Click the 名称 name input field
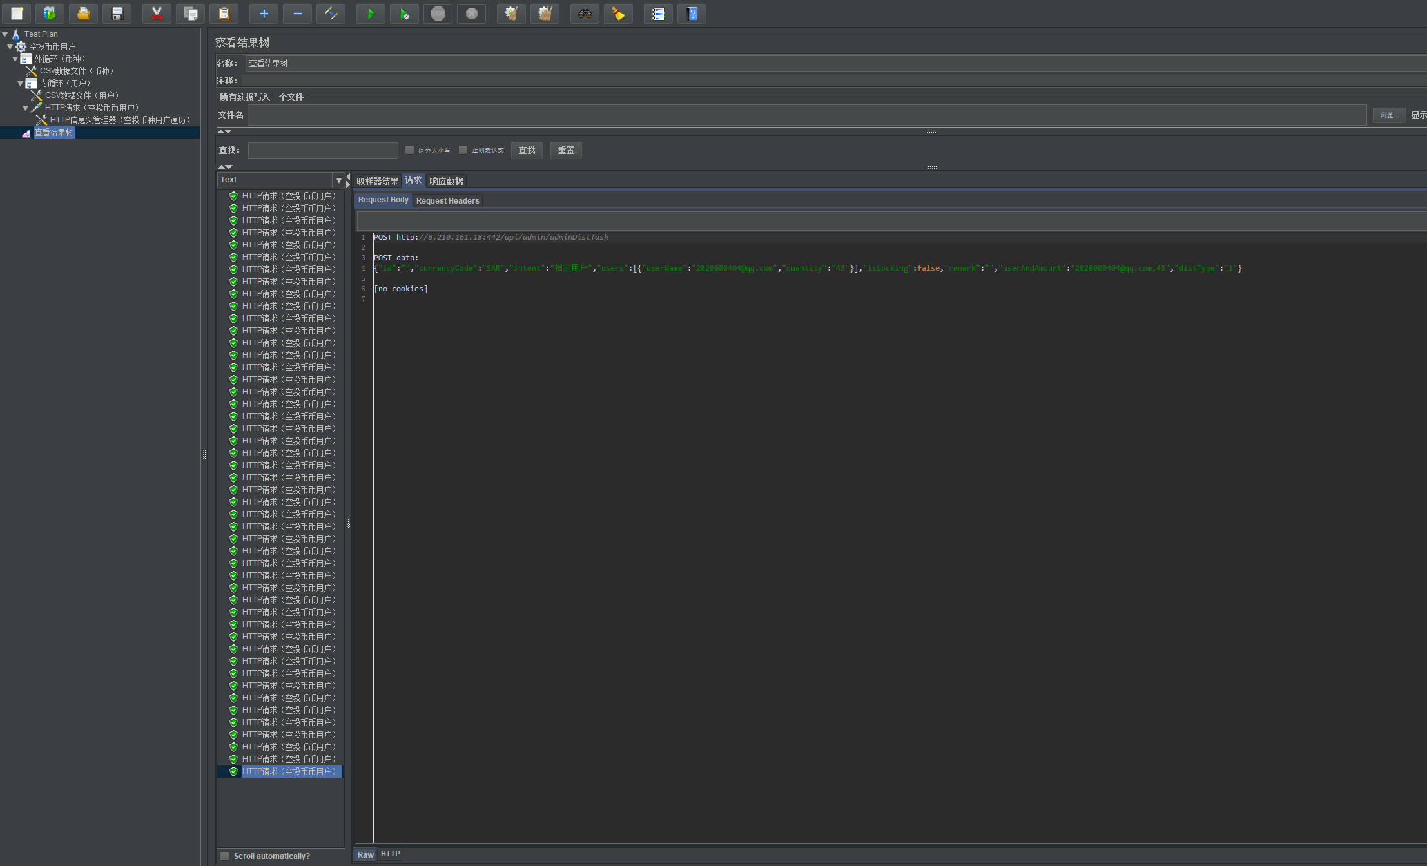 pos(835,63)
